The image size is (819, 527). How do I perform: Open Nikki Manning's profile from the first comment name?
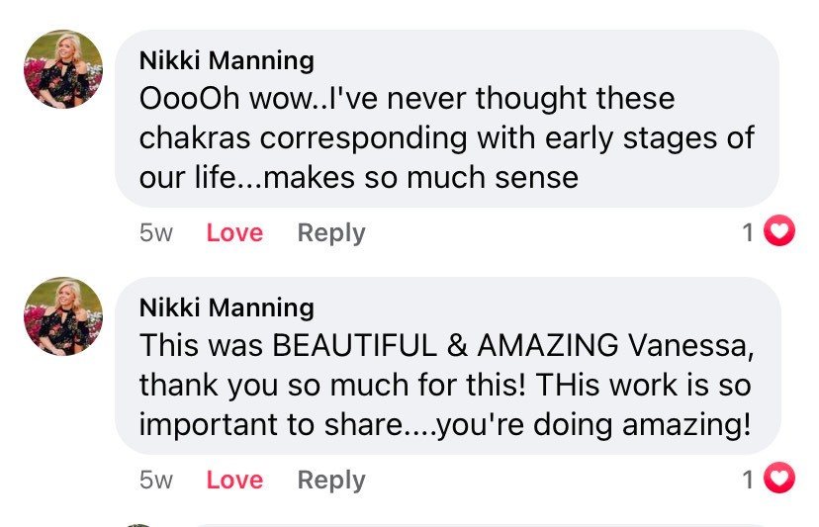[x=227, y=60]
